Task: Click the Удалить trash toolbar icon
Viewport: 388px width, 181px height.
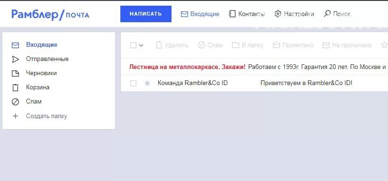Action: pos(159,45)
